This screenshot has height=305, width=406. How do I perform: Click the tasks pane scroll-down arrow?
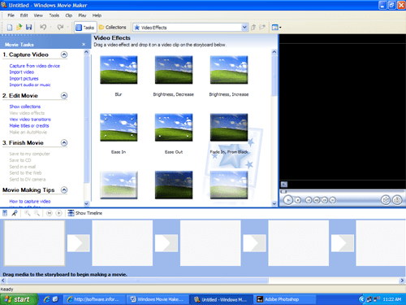[x=86, y=203]
